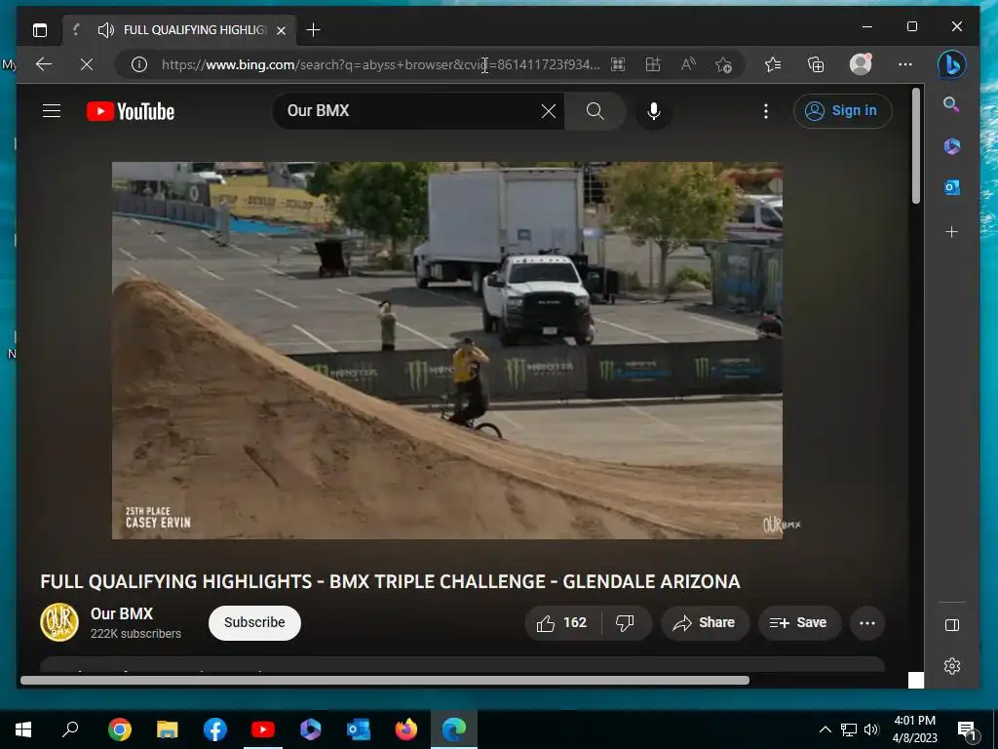Viewport: 998px width, 749px height.
Task: Go back in the Edge browser
Action: (x=44, y=64)
